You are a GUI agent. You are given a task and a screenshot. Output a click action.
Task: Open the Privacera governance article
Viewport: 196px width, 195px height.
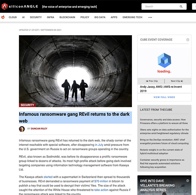pyautogui.click(x=164, y=121)
